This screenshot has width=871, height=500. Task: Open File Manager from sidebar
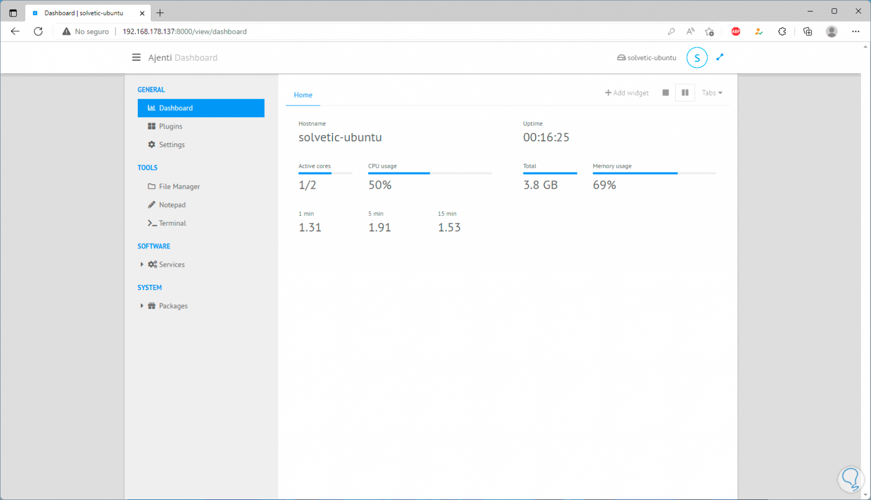(x=179, y=187)
